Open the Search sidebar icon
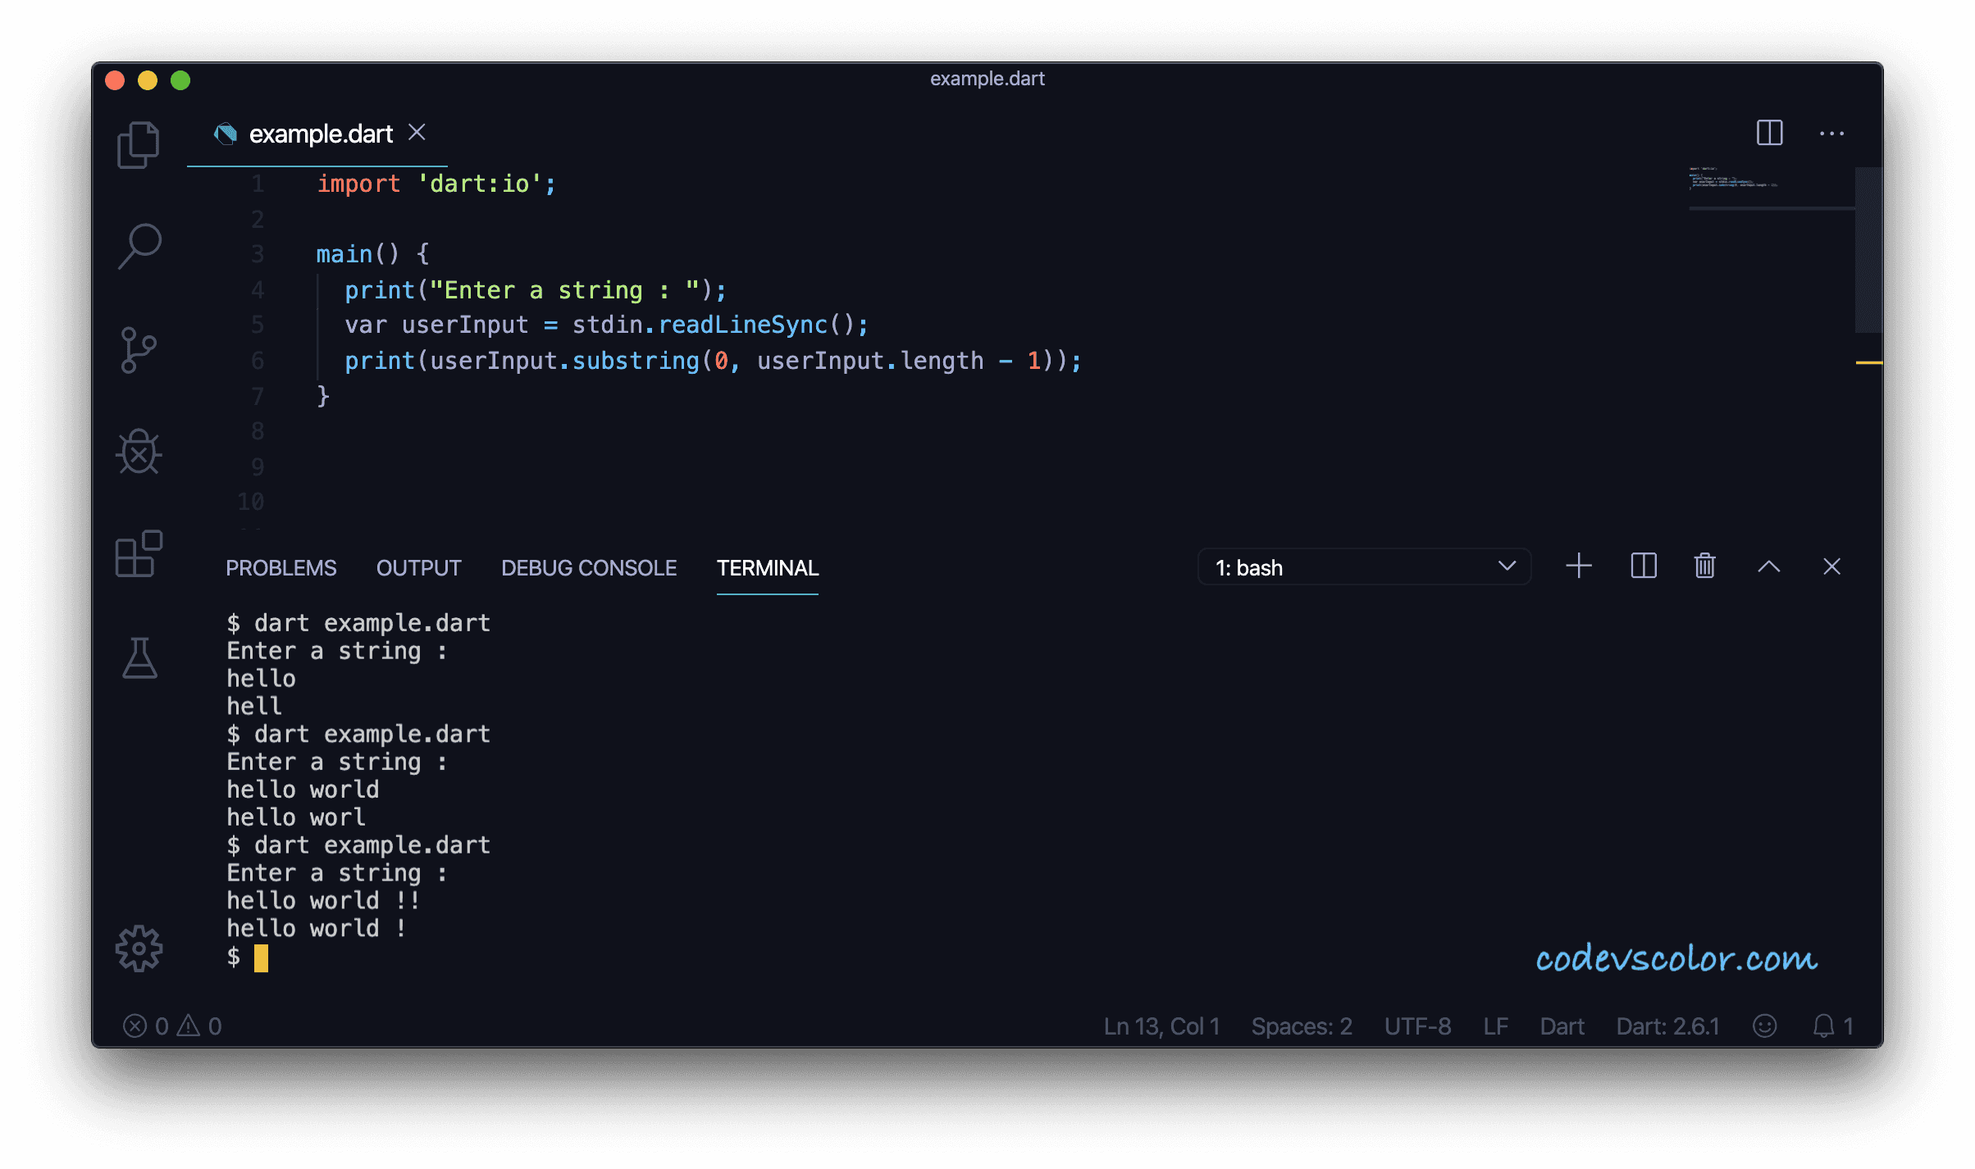The image size is (1975, 1169). pyautogui.click(x=139, y=247)
